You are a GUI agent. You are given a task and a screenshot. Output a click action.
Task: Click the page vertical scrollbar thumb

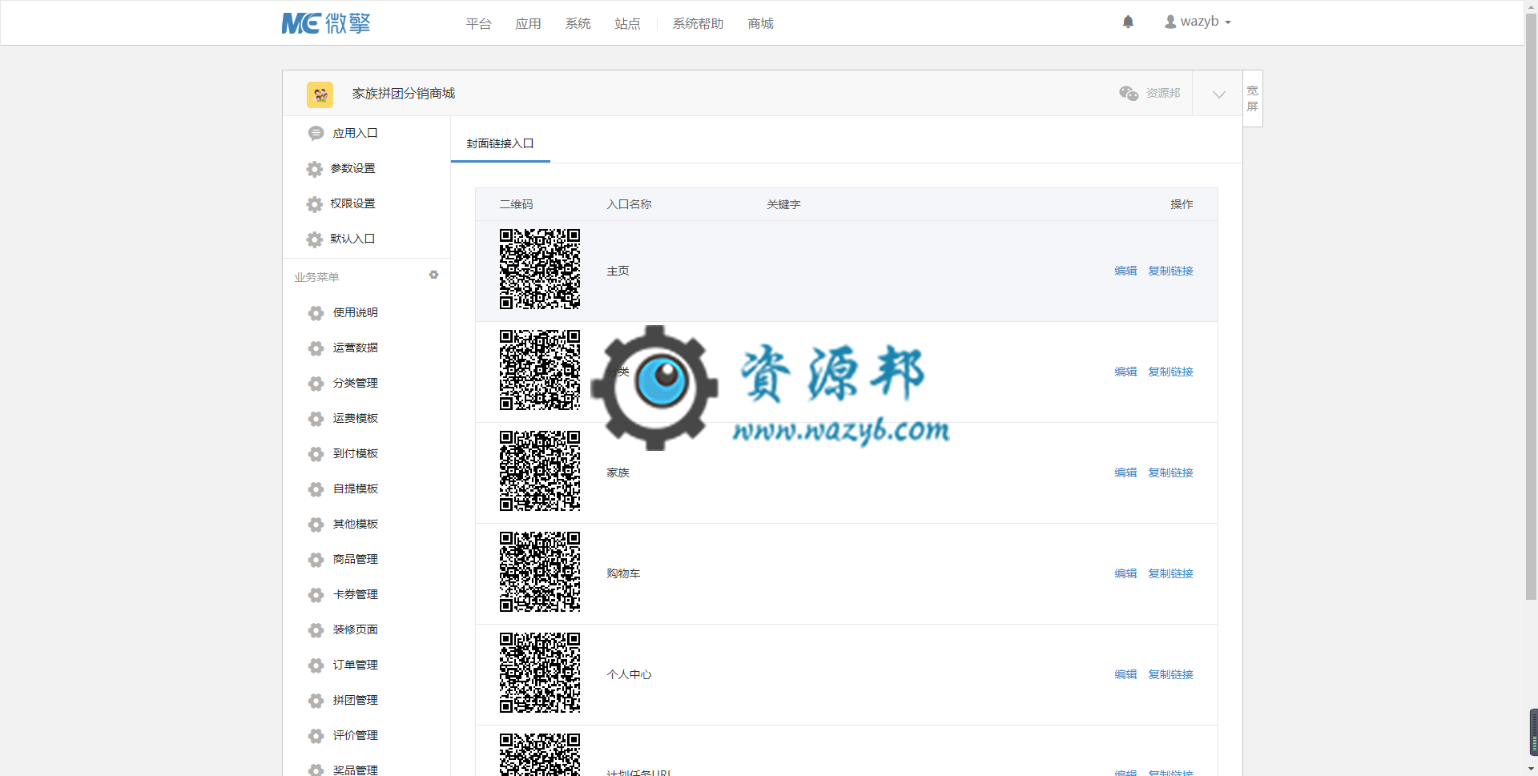1531,307
